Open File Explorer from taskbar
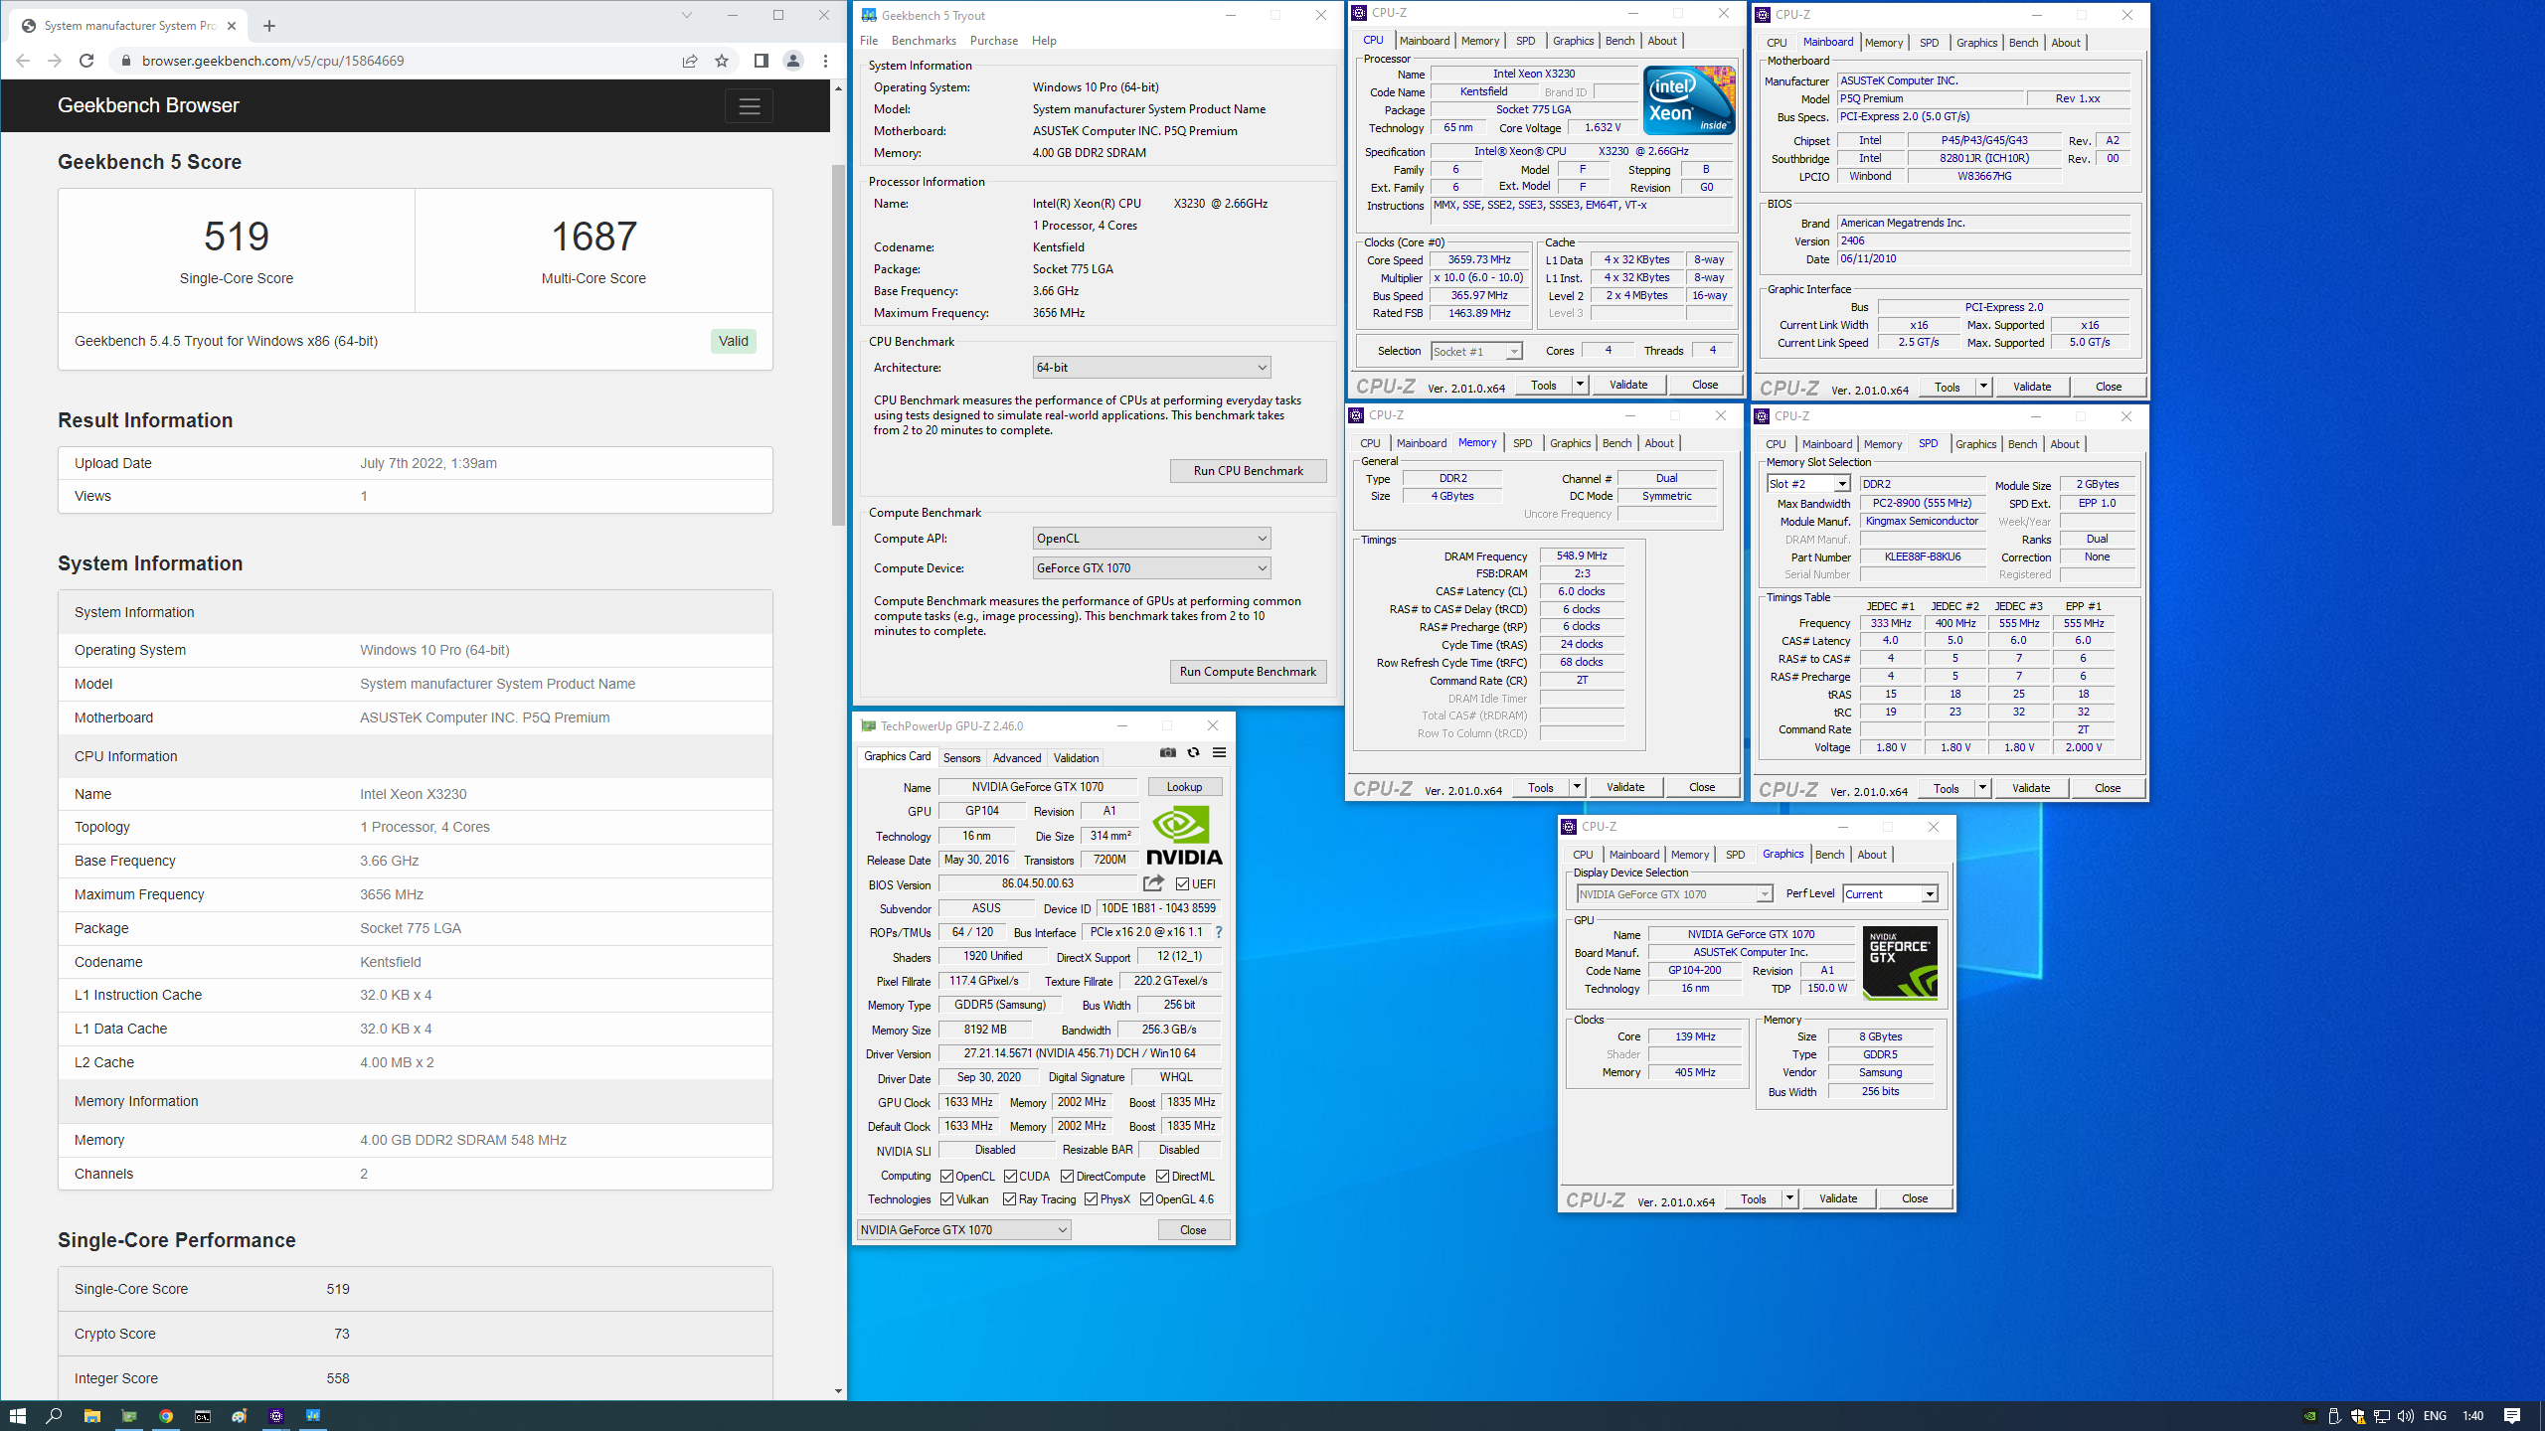Screen dimensions: 2545x1431 (91, 1415)
